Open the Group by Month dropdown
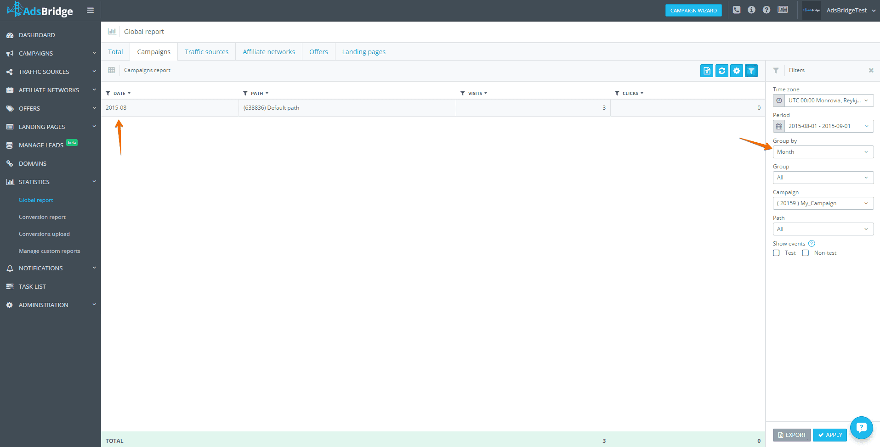This screenshot has width=880, height=447. [x=823, y=152]
